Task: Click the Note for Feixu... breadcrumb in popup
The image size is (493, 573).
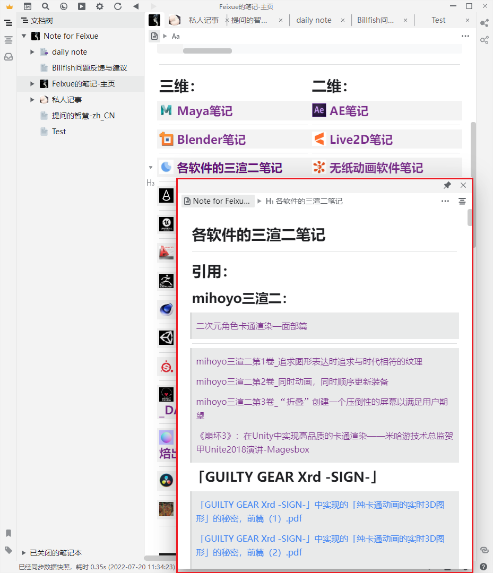Action: pyautogui.click(x=218, y=201)
